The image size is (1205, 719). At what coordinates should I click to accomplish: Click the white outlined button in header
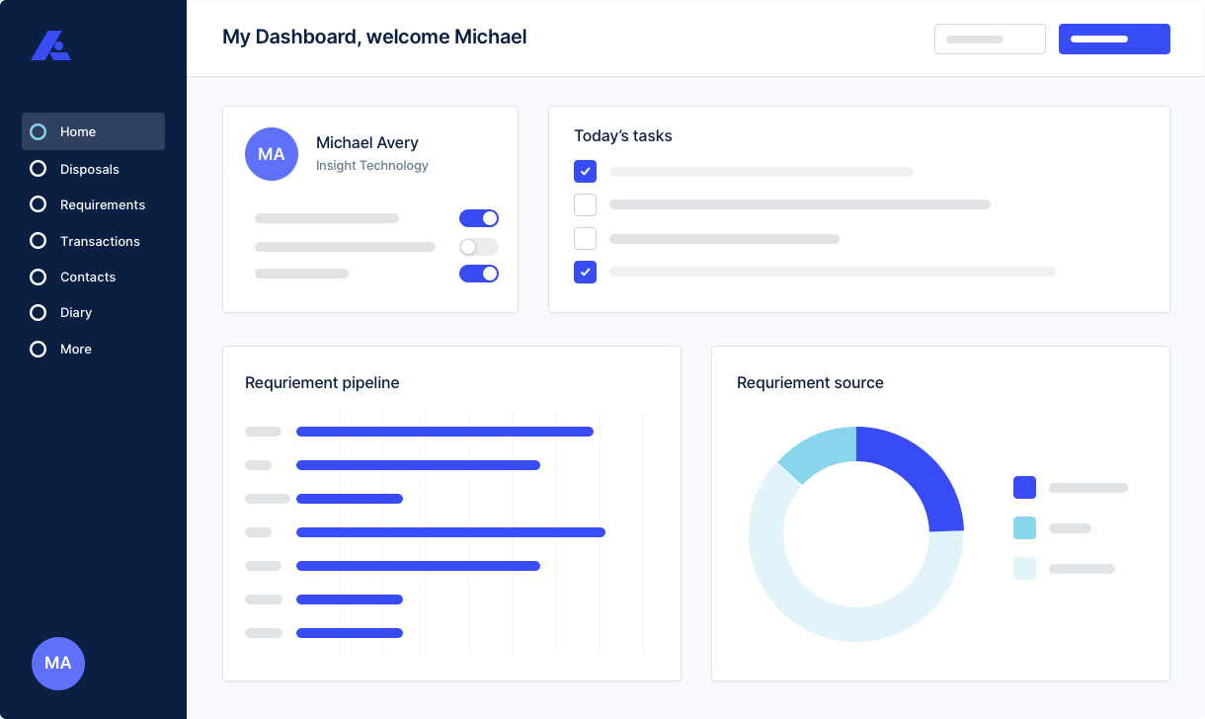coord(990,40)
